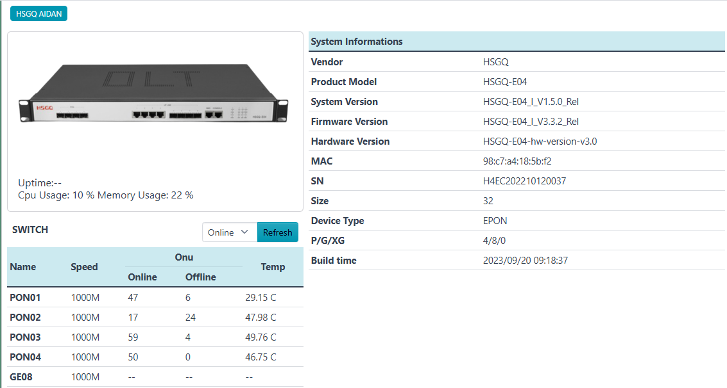Click the Name column header
Viewport: 727px width, 388px height.
[x=23, y=267]
